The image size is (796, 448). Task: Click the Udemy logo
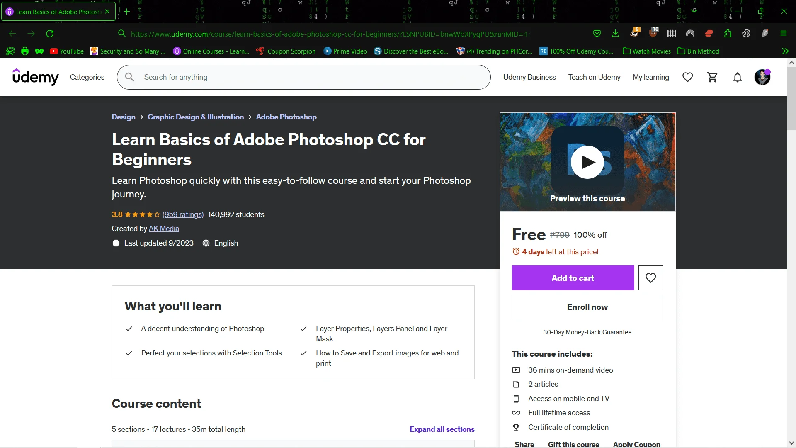(x=36, y=77)
